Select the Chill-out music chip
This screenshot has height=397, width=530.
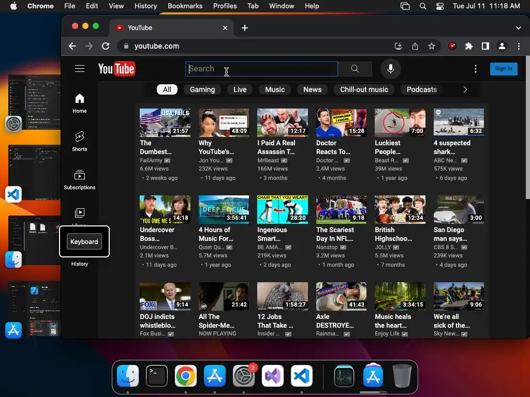pyautogui.click(x=364, y=89)
